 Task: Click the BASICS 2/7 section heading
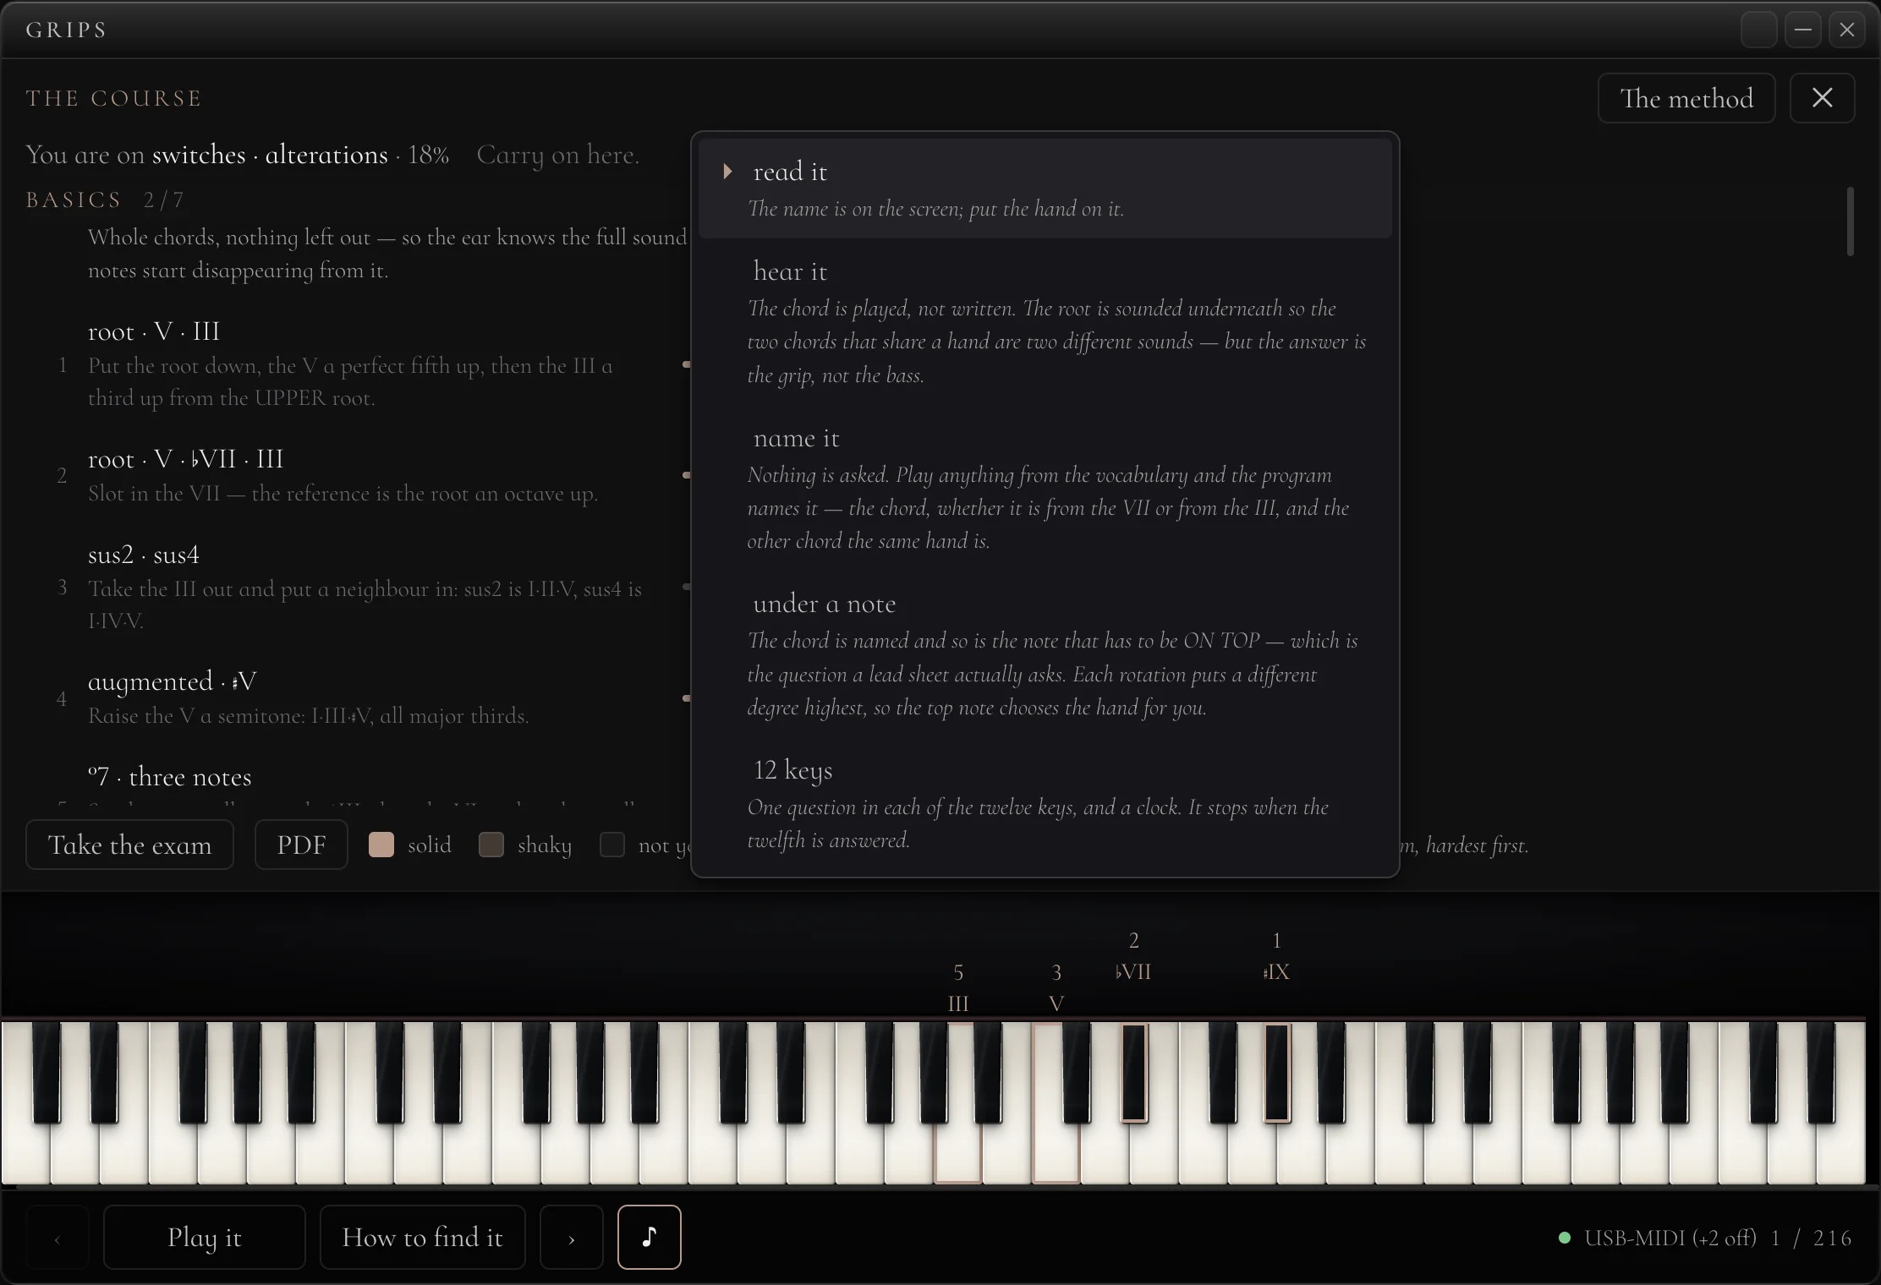105,200
